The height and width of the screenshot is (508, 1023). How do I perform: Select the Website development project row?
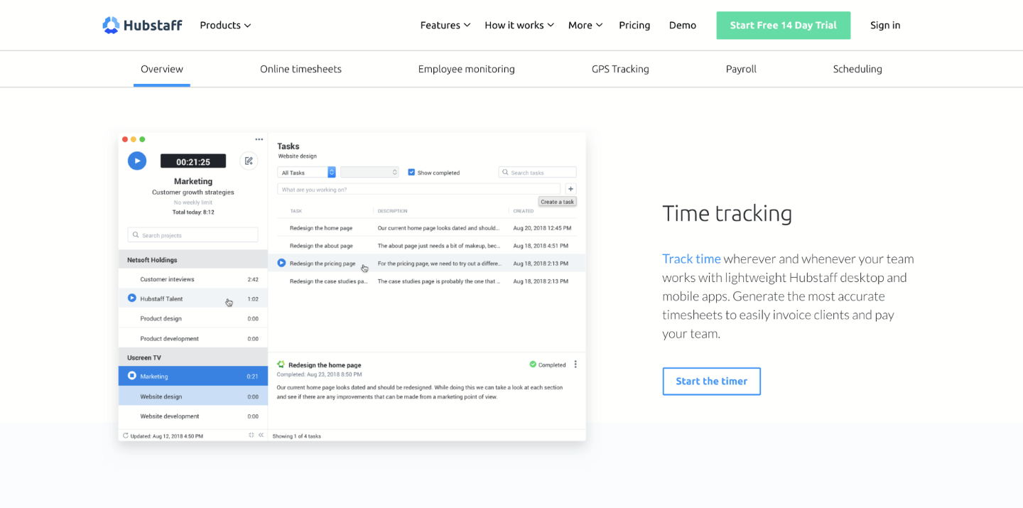(193, 416)
